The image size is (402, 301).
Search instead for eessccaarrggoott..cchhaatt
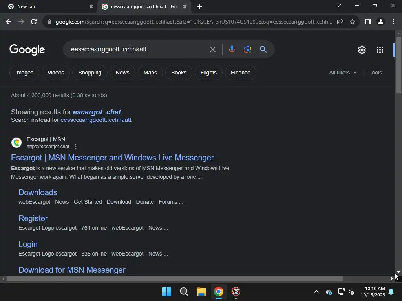point(96,120)
